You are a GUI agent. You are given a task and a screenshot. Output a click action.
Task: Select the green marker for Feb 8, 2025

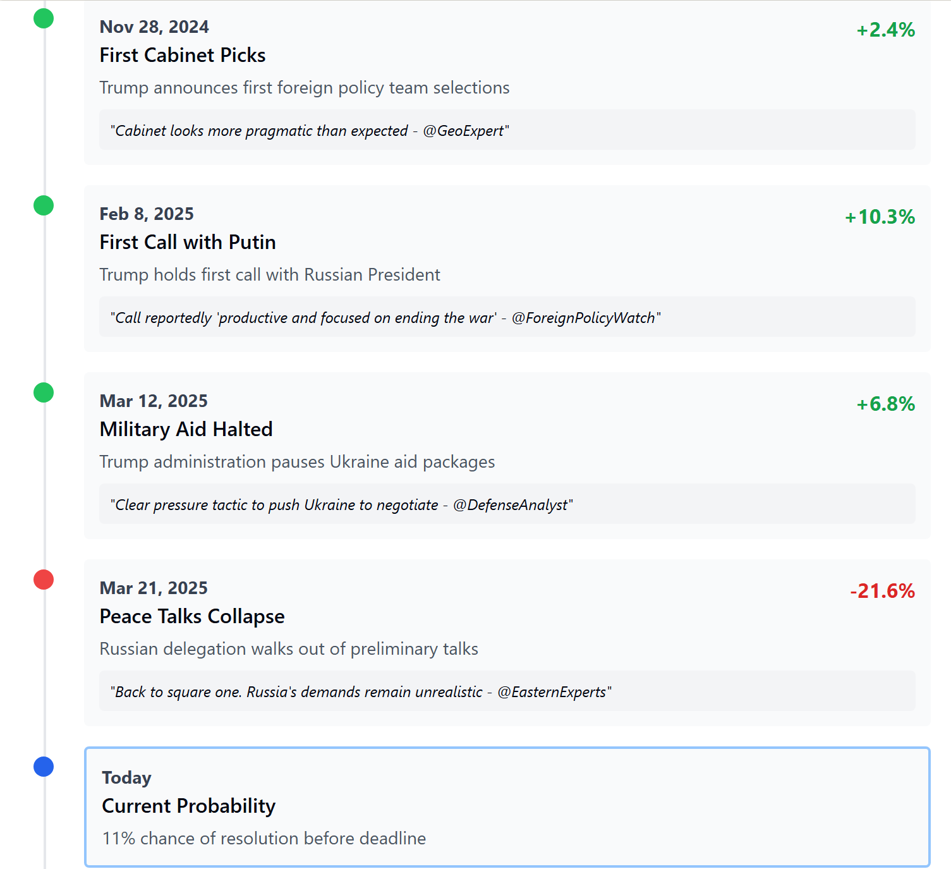[x=44, y=205]
